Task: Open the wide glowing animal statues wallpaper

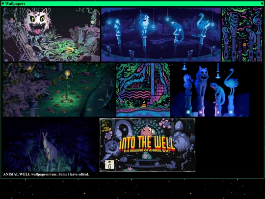Action: (161, 34)
